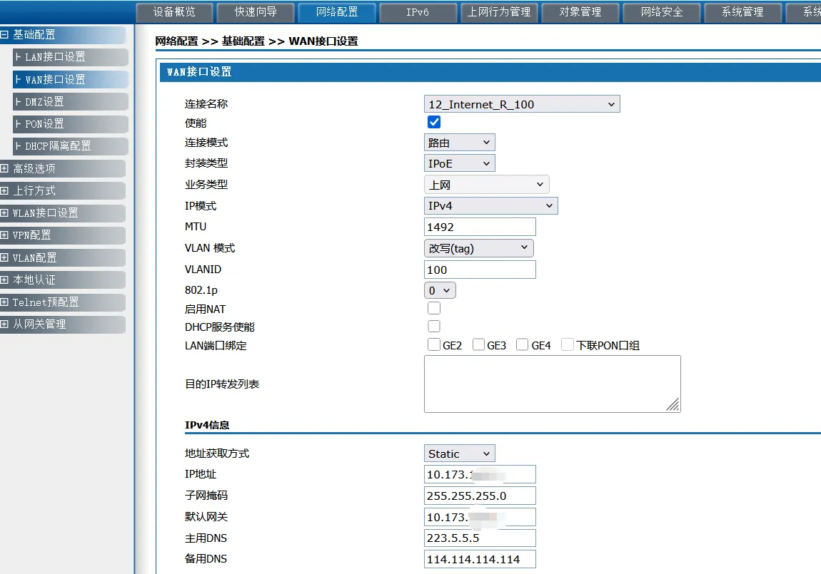Open the 对象管理 tab
This screenshot has height=574, width=821.
click(580, 12)
